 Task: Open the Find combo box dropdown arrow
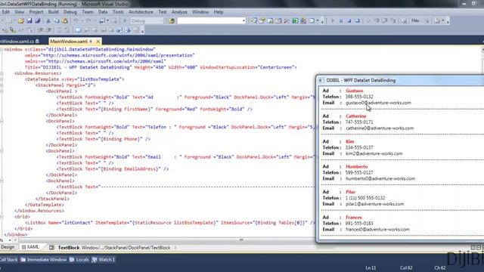click(x=244, y=20)
